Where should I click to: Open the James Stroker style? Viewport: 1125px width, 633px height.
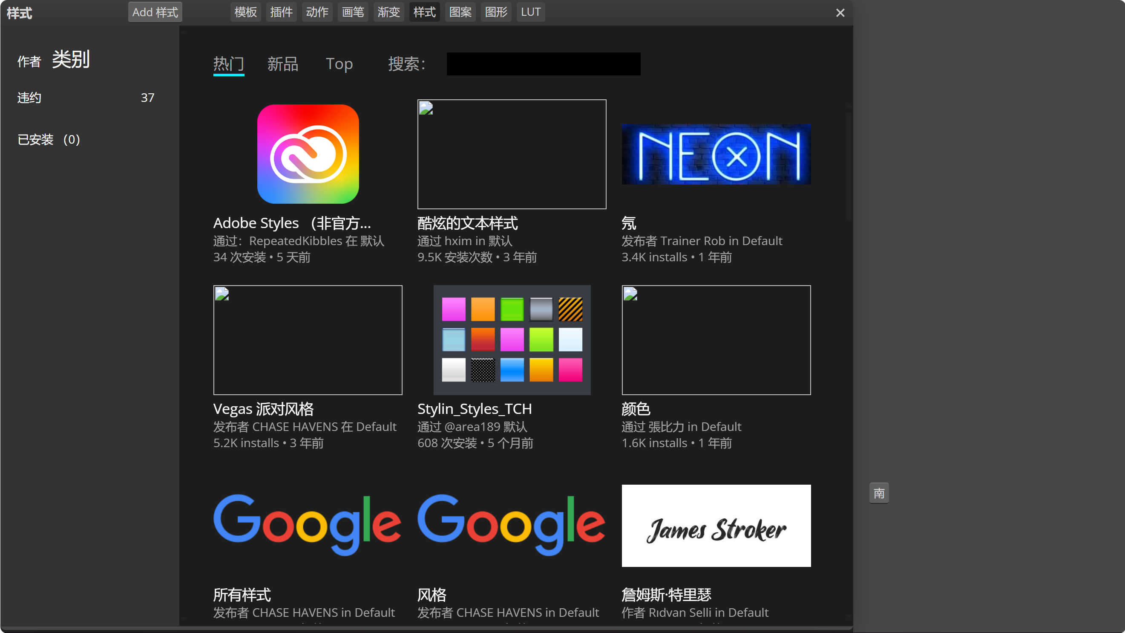pyautogui.click(x=716, y=526)
